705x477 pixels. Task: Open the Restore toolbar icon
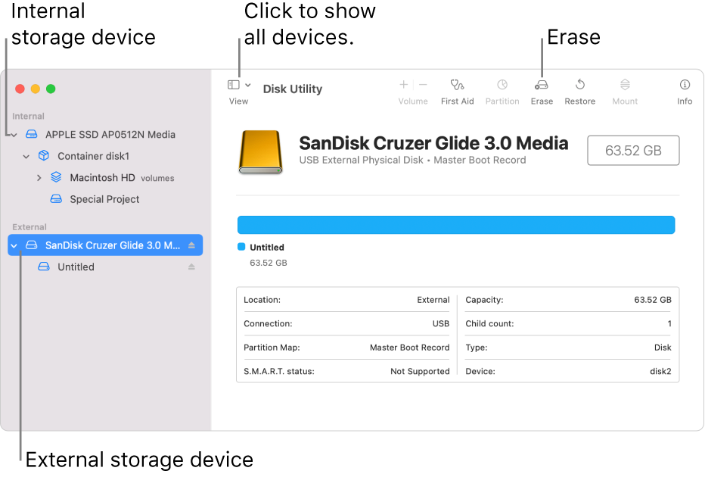(579, 86)
